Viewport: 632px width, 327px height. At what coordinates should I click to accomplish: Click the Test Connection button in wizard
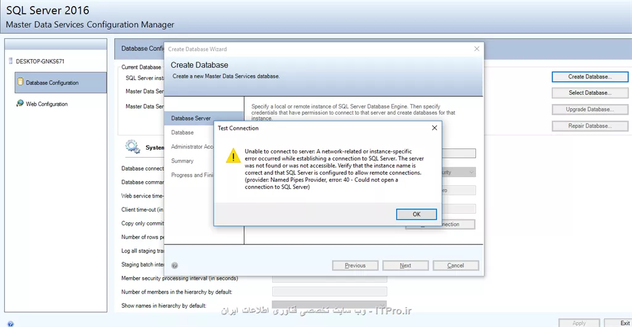point(459,224)
